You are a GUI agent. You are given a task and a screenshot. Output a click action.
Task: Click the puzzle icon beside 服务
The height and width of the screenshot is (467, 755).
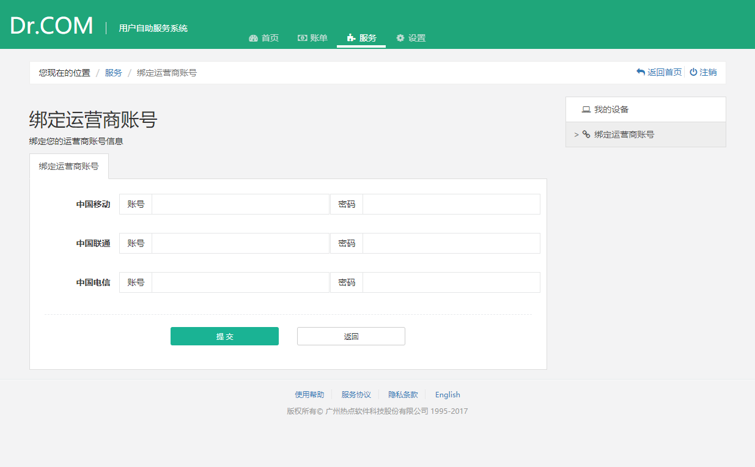(x=351, y=38)
